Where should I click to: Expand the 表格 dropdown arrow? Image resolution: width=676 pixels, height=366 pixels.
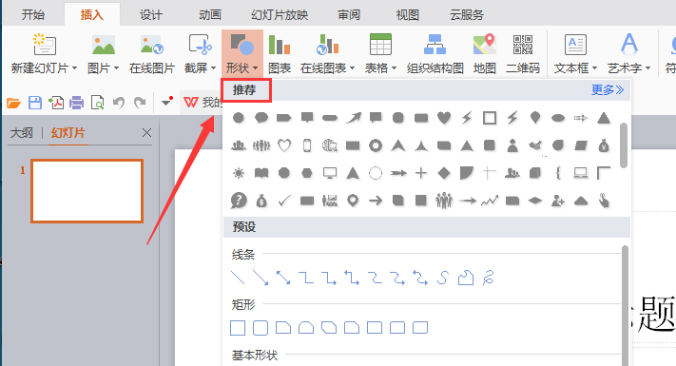coord(394,68)
